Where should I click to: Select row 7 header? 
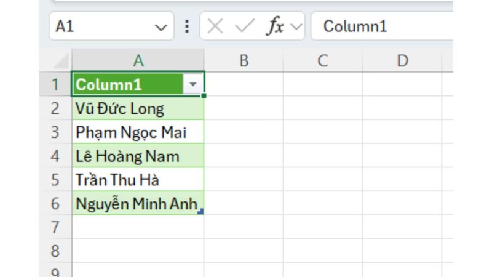coord(55,227)
